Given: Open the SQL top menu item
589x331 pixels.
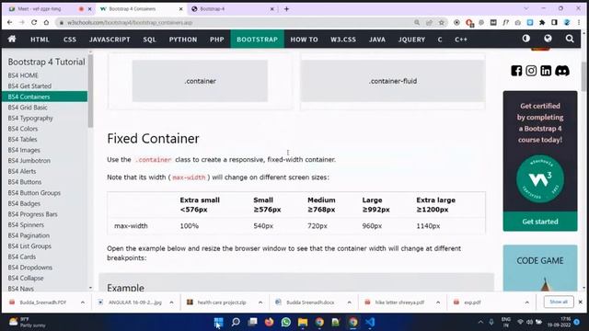Looking at the screenshot, I should point(149,39).
